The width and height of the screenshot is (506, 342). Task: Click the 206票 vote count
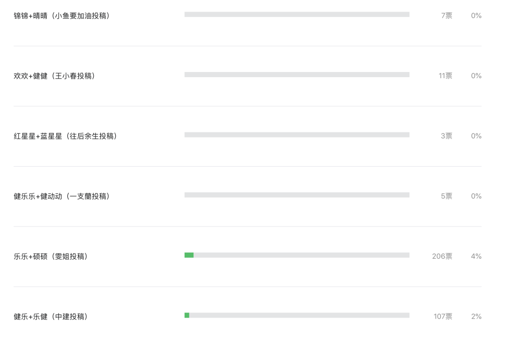[442, 256]
